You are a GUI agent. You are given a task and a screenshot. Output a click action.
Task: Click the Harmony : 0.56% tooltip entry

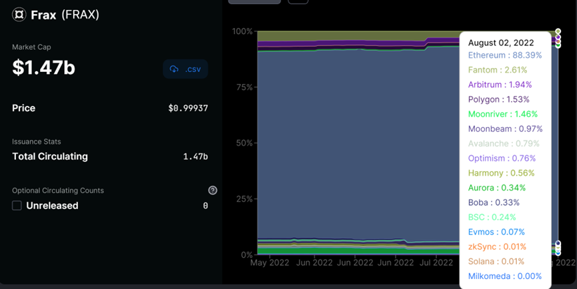pos(501,173)
